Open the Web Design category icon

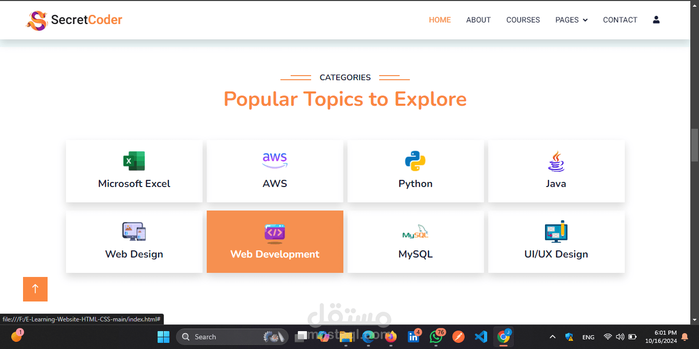(x=134, y=231)
